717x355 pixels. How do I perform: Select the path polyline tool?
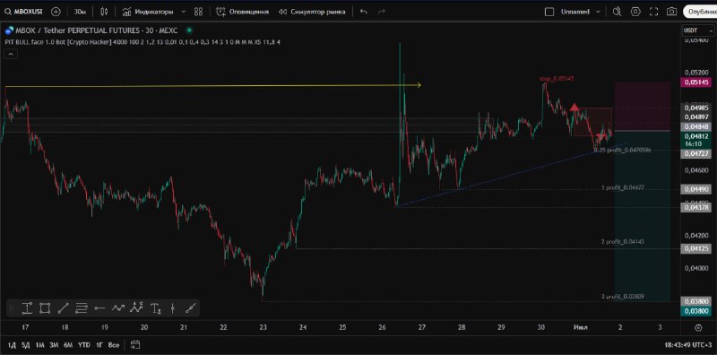pyautogui.click(x=118, y=308)
